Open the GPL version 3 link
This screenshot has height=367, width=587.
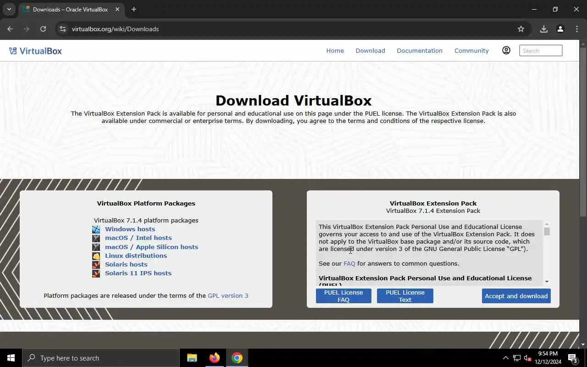pyautogui.click(x=228, y=295)
